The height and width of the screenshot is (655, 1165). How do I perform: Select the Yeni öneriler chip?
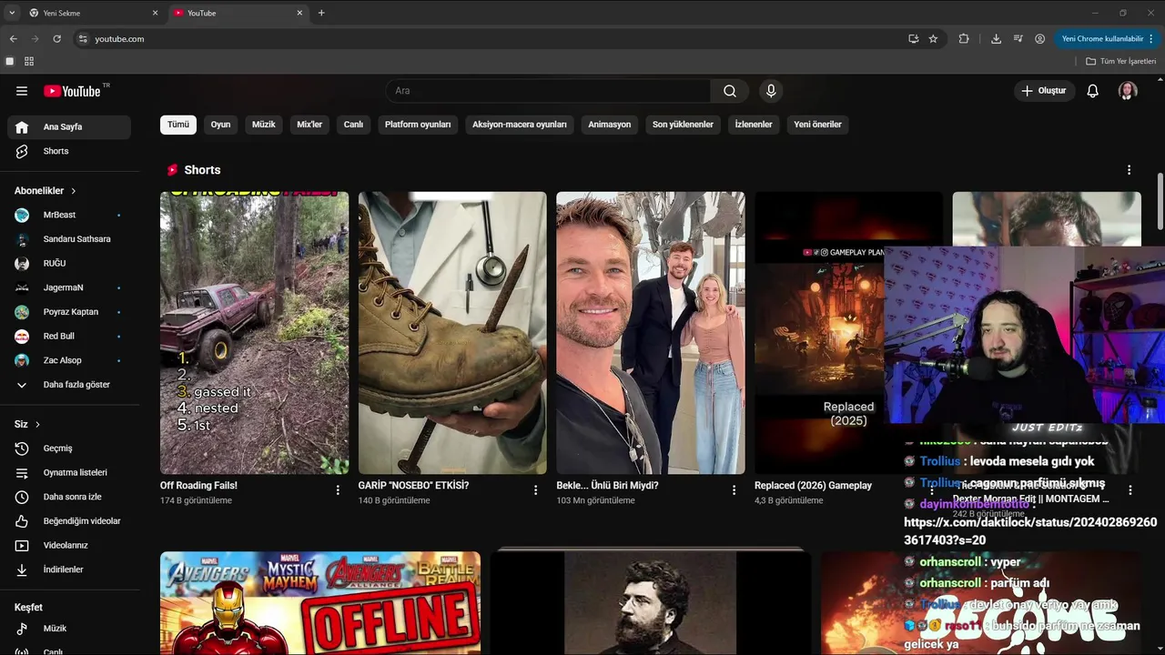(817, 125)
